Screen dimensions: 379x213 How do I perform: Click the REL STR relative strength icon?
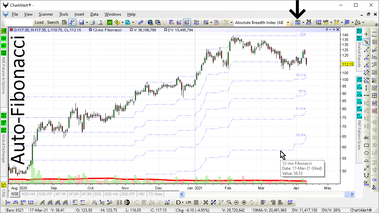click(x=64, y=23)
